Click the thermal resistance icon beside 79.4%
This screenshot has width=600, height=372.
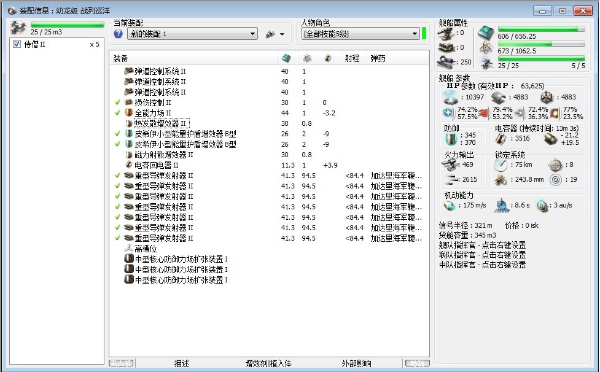(x=484, y=113)
